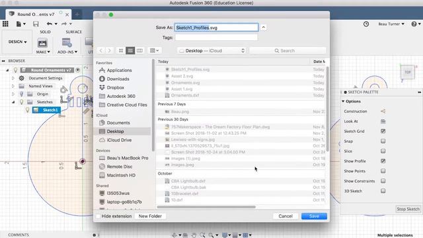Image resolution: width=423 pixels, height=238 pixels.
Task: Toggle visibility bulb of Origin folder
Action: (x=22, y=94)
